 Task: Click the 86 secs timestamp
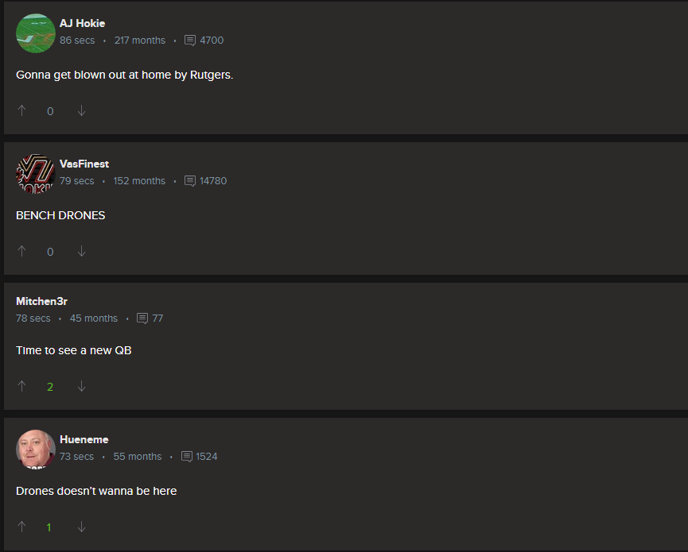coord(77,41)
